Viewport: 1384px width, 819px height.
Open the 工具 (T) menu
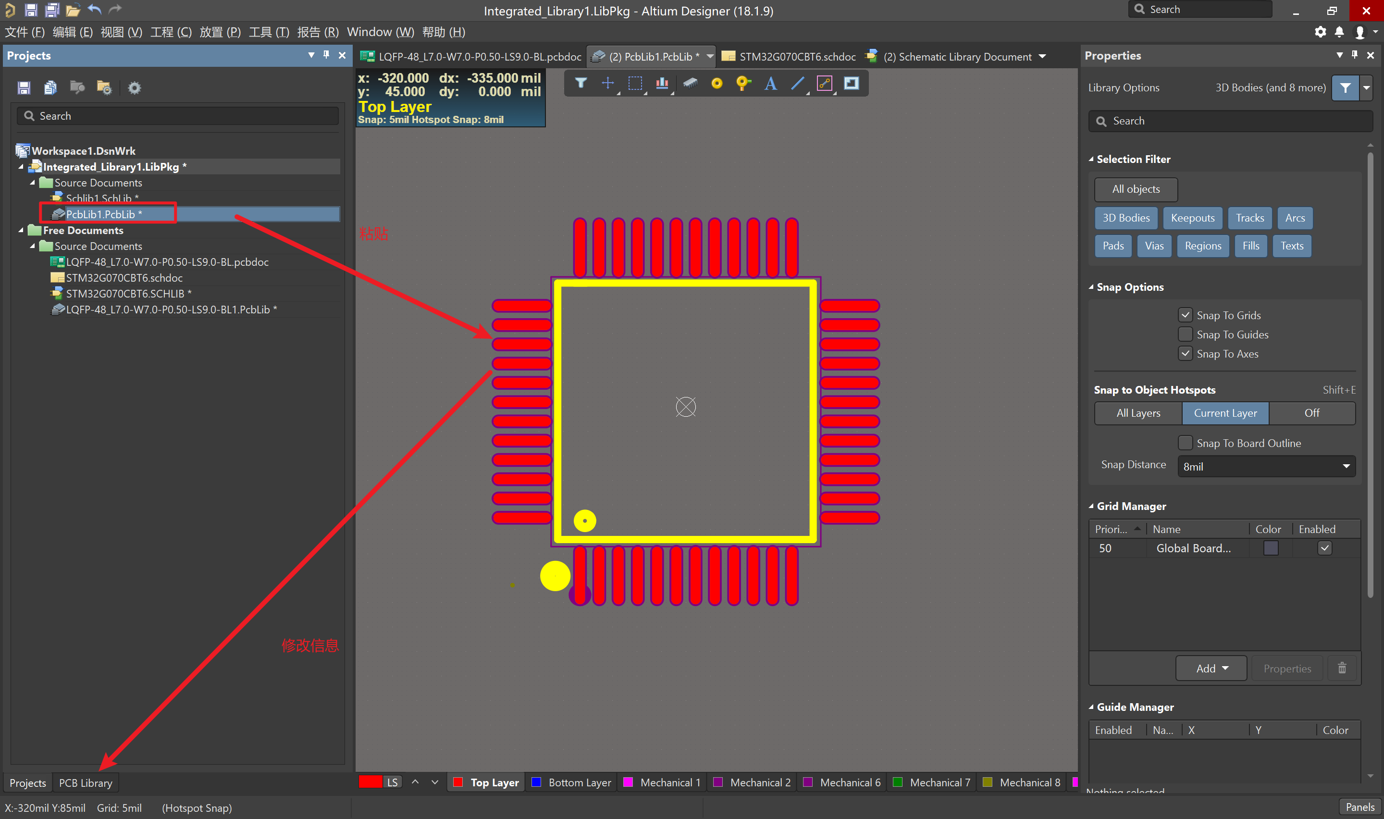click(x=269, y=32)
